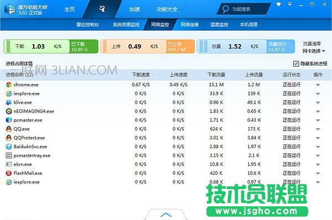This screenshot has height=220, width=332.
Task: Click QQ.exe download traffic 624 K
Action: (x=216, y=129)
